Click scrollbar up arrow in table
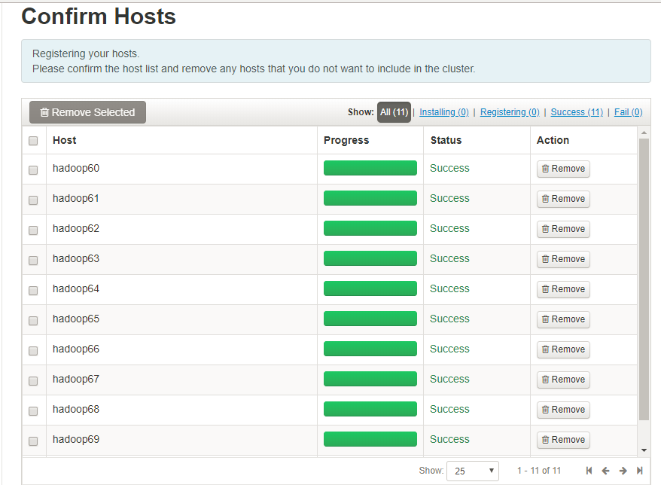The image size is (661, 485). point(644,133)
